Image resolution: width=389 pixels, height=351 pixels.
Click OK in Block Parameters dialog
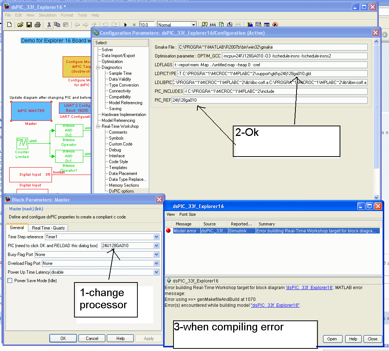(63, 338)
